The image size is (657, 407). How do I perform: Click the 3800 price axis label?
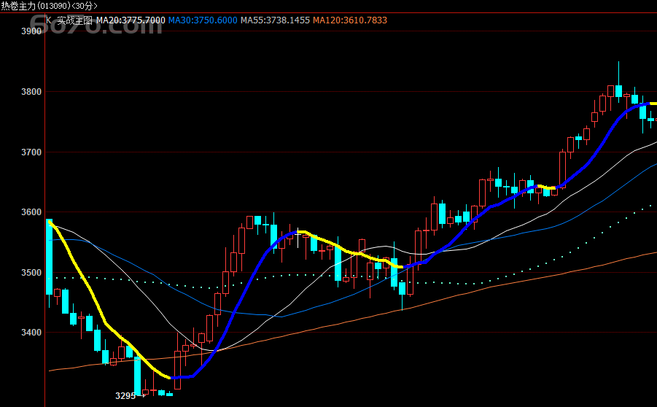point(31,92)
